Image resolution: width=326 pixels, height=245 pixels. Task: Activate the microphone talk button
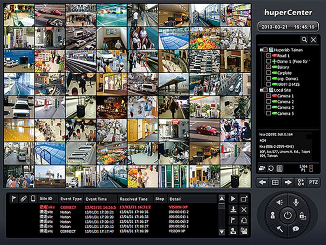296,202
